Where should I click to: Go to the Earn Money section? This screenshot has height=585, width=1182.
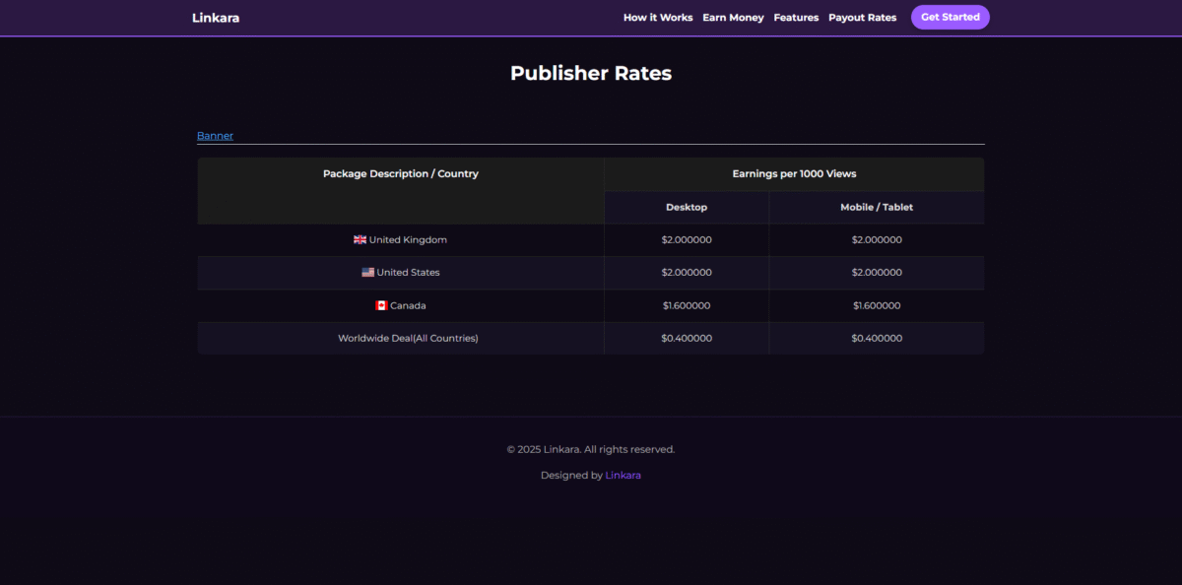(733, 18)
